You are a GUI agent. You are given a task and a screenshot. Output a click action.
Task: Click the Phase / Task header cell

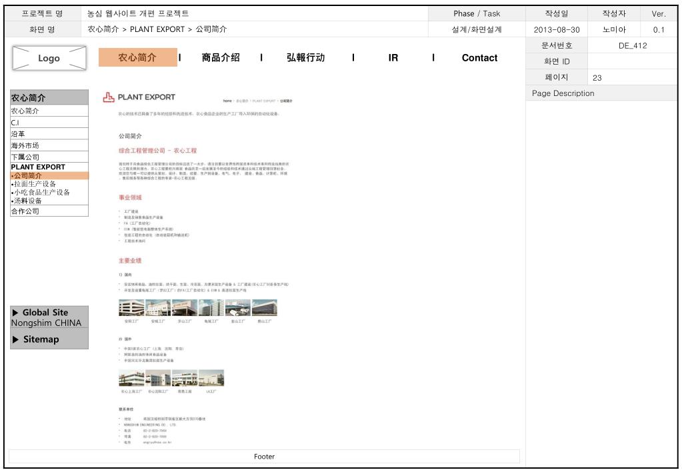pyautogui.click(x=477, y=13)
